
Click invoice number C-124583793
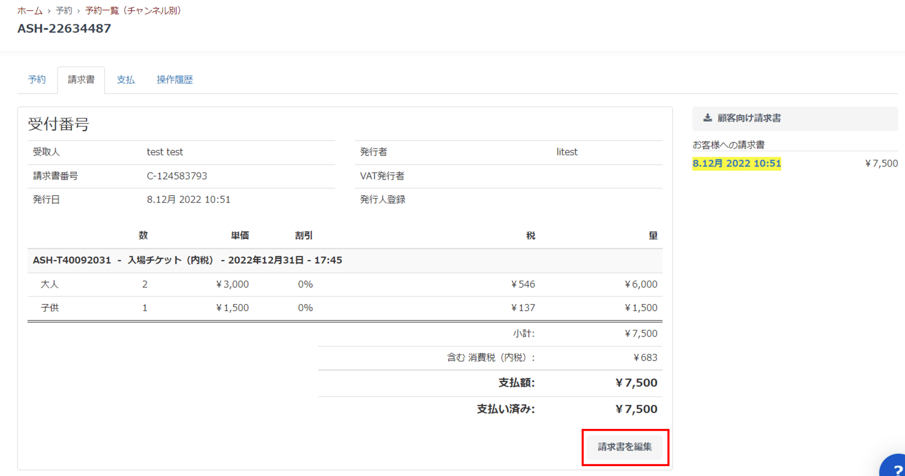click(x=177, y=176)
